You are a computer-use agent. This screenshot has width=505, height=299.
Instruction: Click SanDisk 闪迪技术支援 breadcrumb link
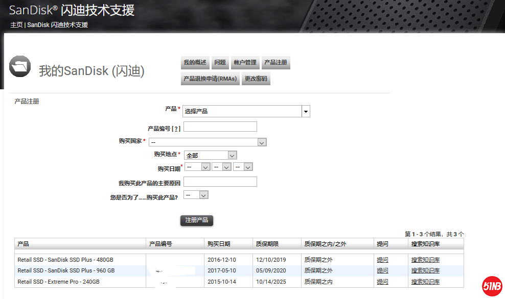58,25
